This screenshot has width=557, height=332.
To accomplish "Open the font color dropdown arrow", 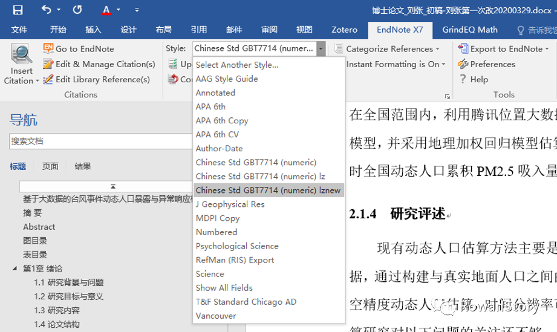I will click(x=119, y=10).
